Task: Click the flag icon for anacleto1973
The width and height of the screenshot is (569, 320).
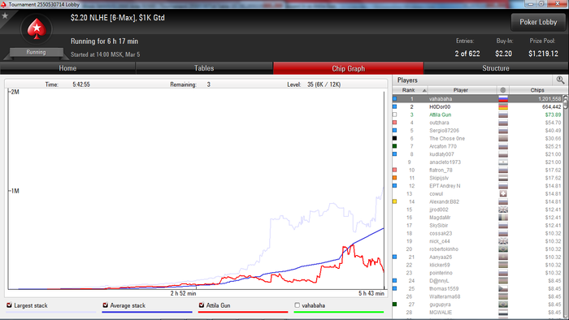Action: pos(503,162)
